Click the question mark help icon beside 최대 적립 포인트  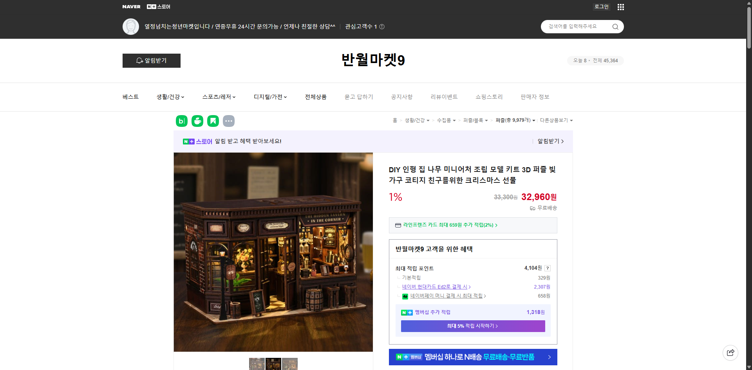coord(548,268)
